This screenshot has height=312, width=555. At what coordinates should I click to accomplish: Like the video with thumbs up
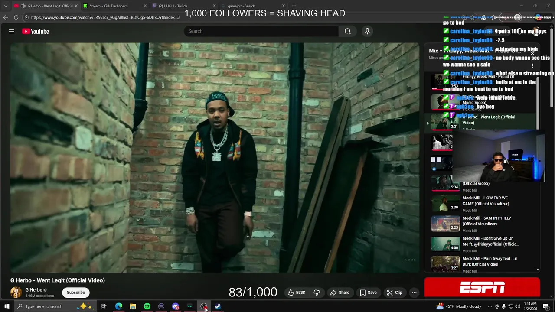click(297, 292)
